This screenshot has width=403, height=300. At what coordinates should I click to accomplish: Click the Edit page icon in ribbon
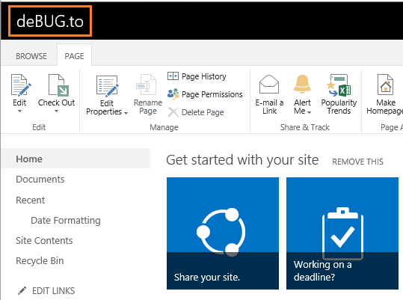21,85
